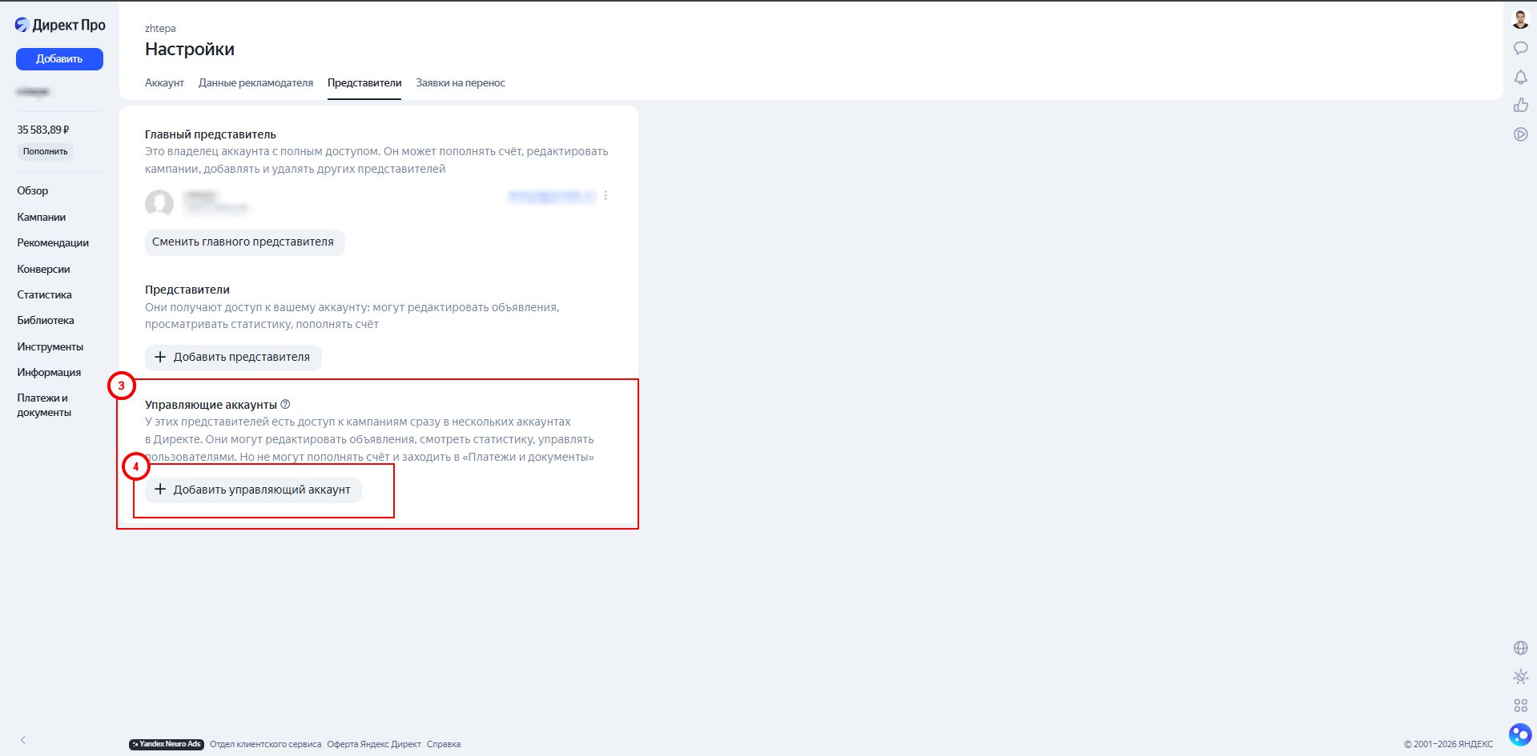The image size is (1537, 756).
Task: Open the language globe icon
Action: click(x=1520, y=648)
